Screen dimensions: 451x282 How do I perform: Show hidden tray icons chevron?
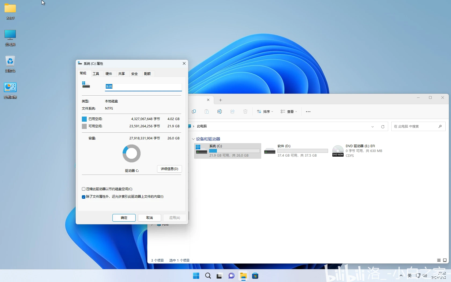[x=401, y=276]
